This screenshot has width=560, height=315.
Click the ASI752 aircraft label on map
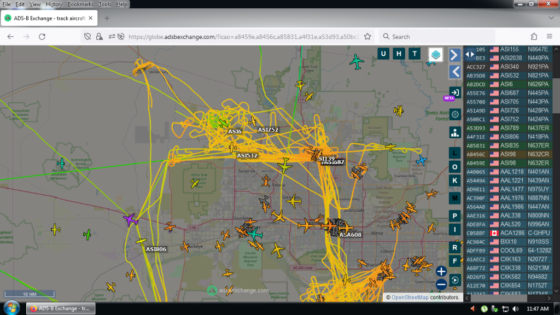(268, 130)
